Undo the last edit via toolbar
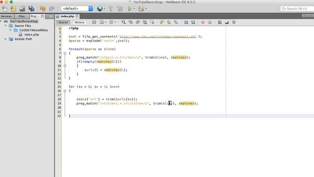Image resolution: width=314 pixels, height=177 pixels. point(43,9)
